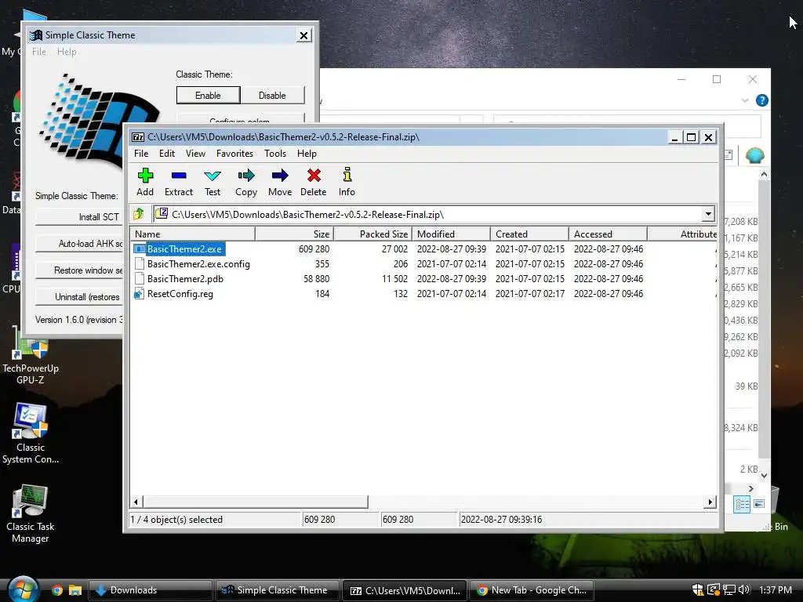Image resolution: width=803 pixels, height=602 pixels.
Task: Click the Move toolbar icon
Action: (x=280, y=182)
